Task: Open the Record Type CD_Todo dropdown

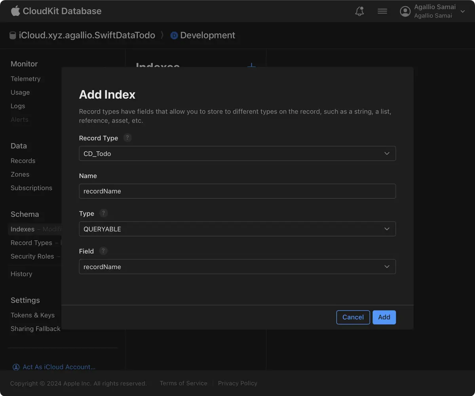Action: [237, 153]
